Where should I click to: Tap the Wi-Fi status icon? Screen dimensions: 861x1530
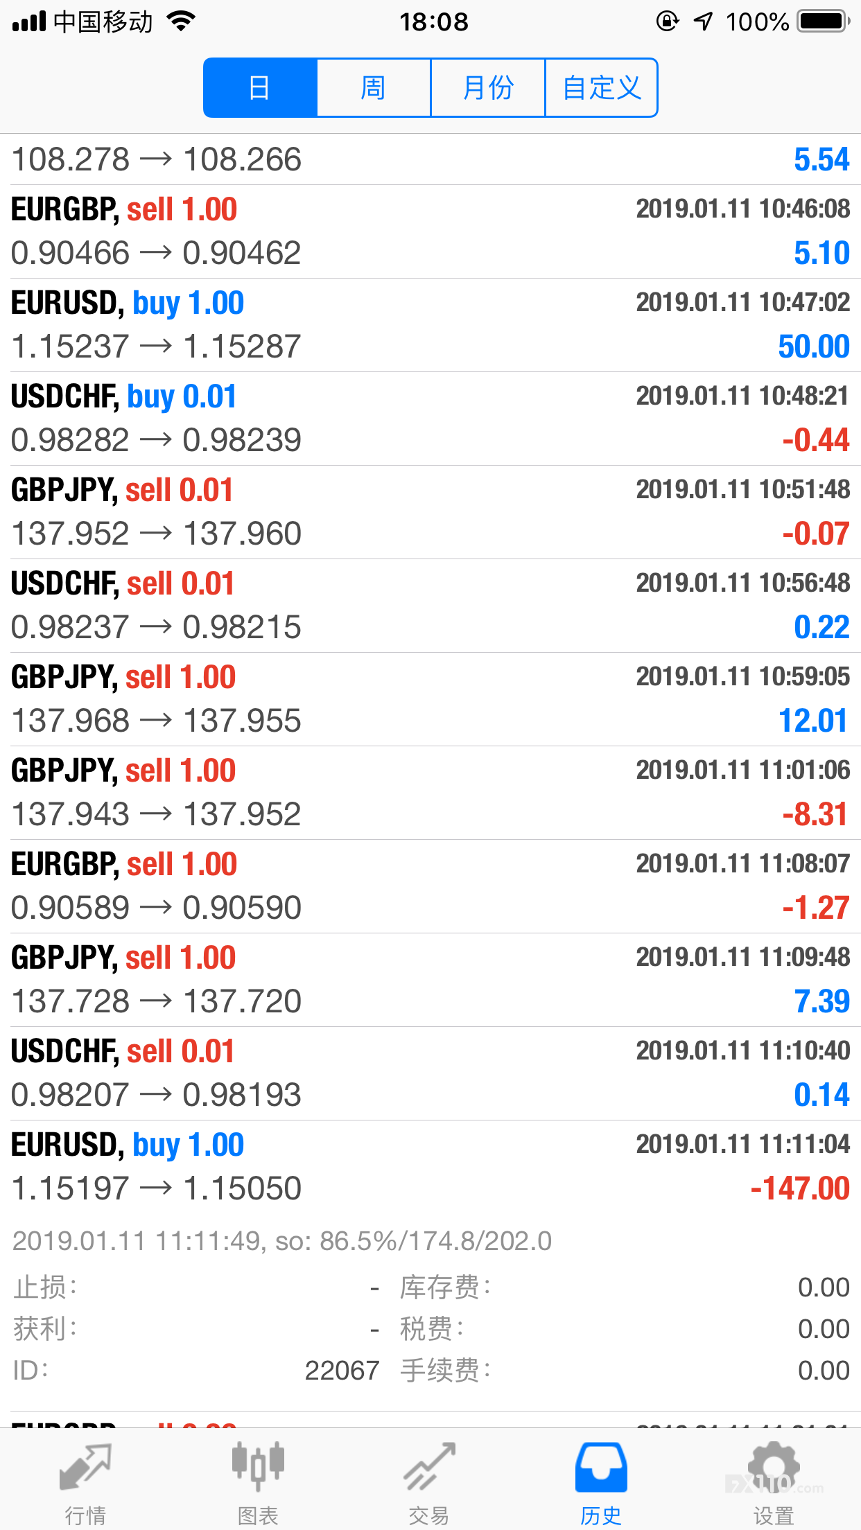click(182, 21)
